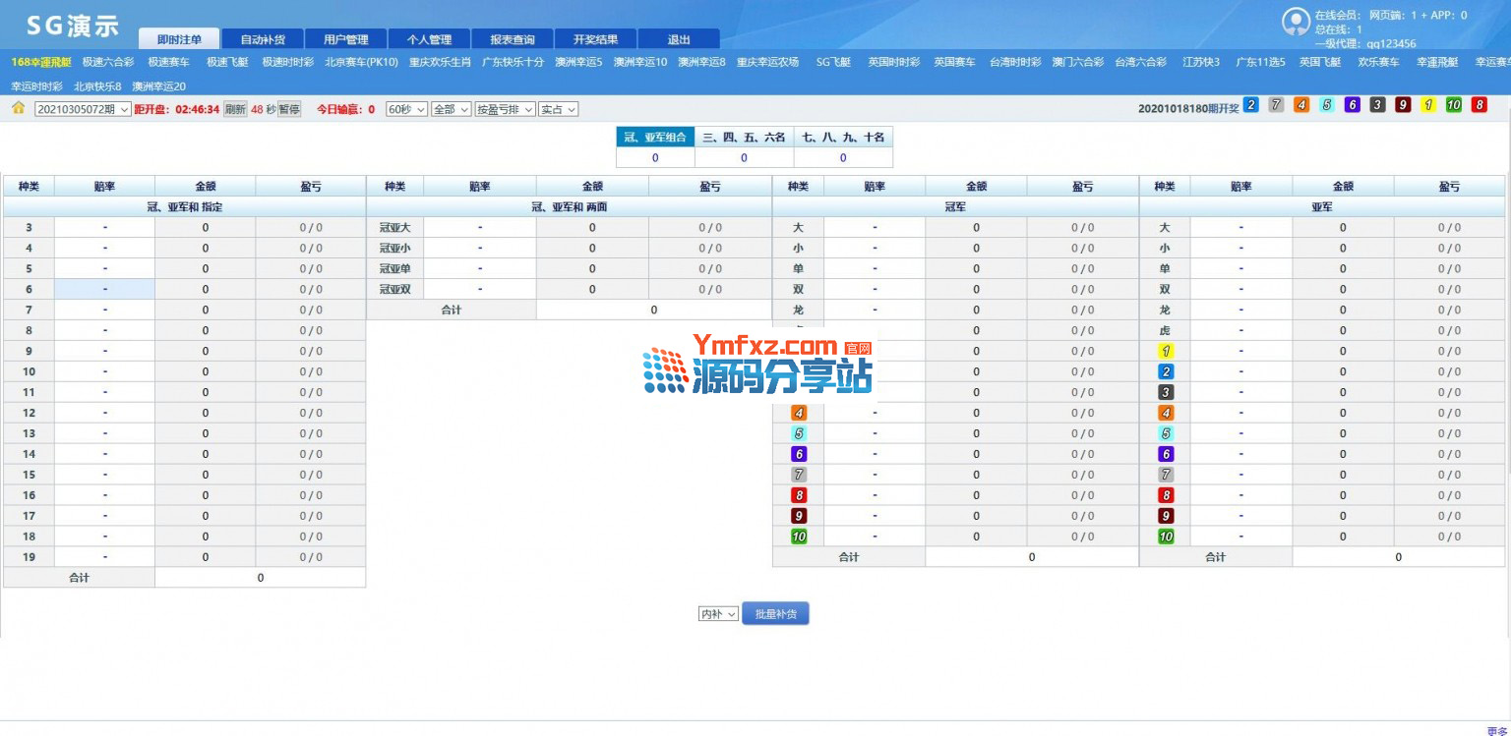Expand the 按盈亏排 sorting dropdown
This screenshot has width=1511, height=736.
pyautogui.click(x=504, y=109)
